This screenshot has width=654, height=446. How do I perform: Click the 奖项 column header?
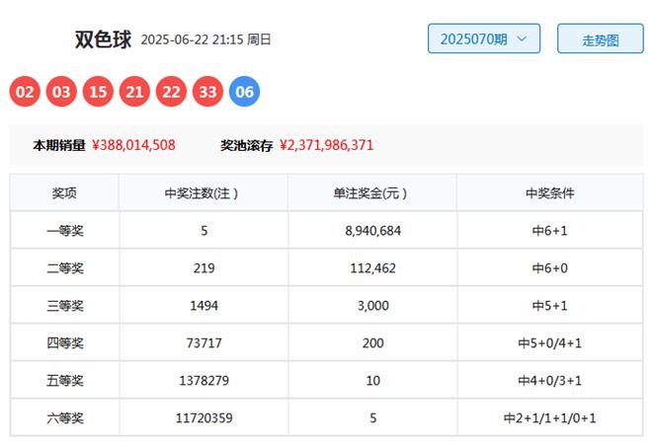click(64, 192)
